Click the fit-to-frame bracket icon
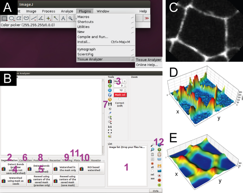 point(110,131)
